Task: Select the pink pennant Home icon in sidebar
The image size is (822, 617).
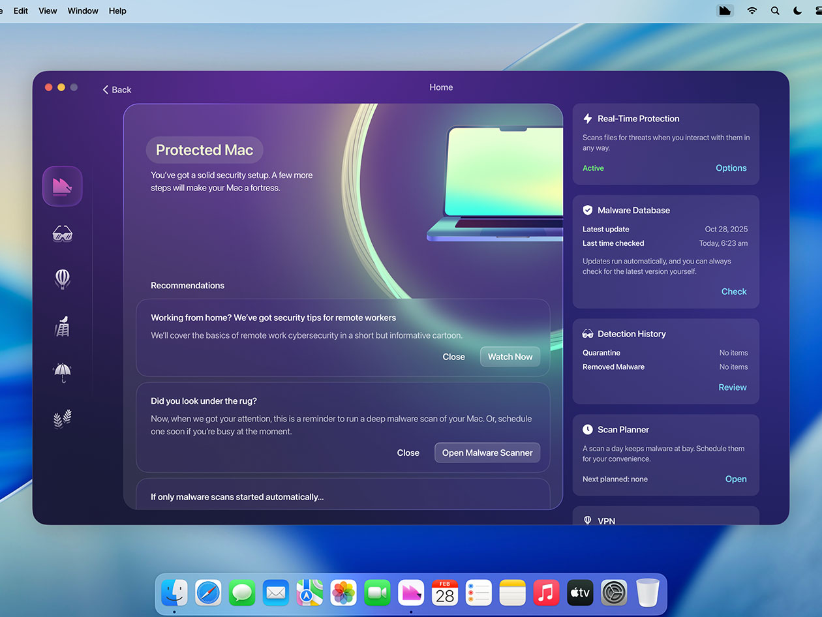Action: tap(62, 186)
